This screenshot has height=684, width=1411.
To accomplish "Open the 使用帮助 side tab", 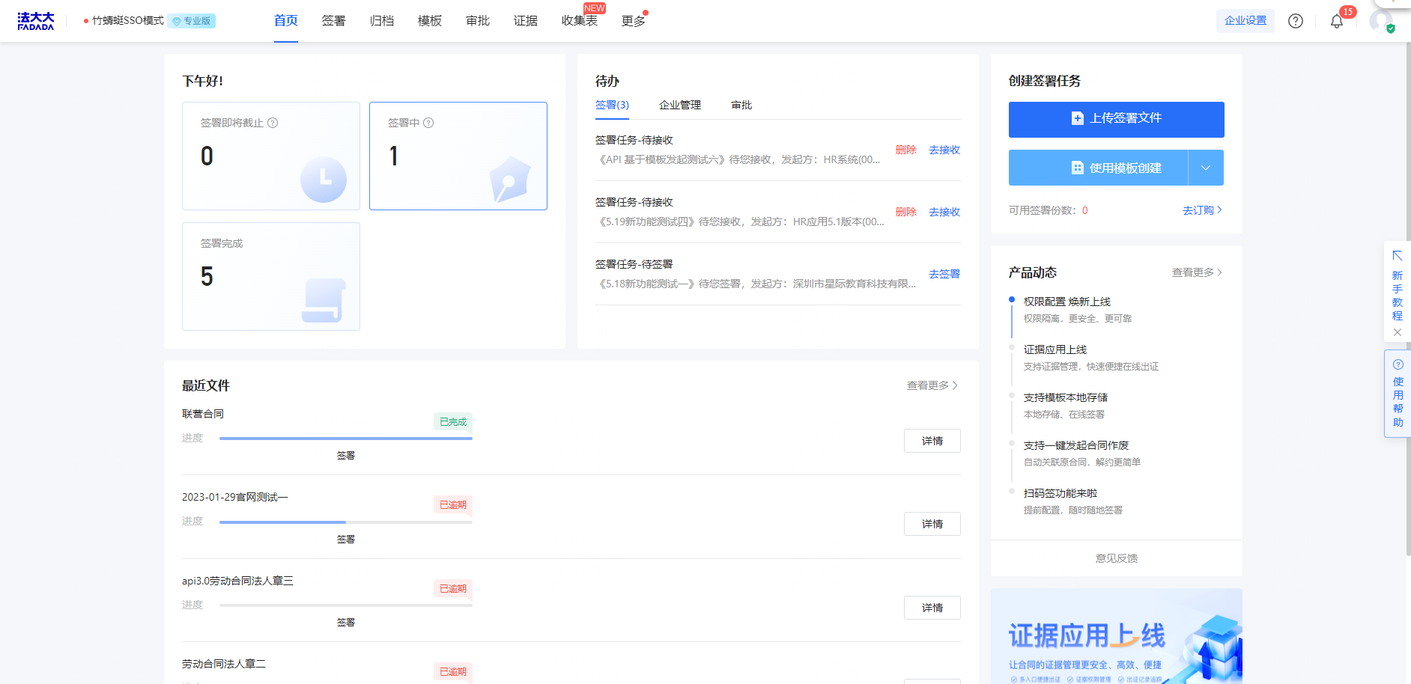I will click(x=1398, y=394).
